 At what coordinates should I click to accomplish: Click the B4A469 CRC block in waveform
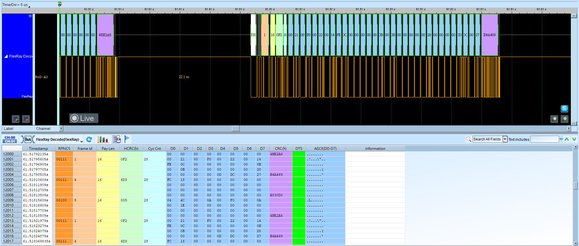(490, 35)
